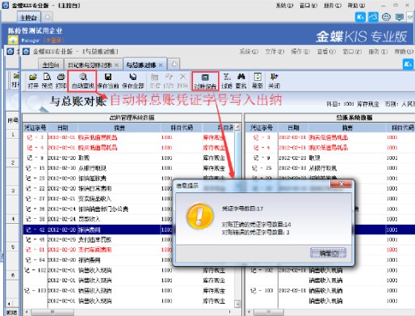The width and height of the screenshot is (415, 316).
Task: Dismiss the 信息提示 dialog with X
Action: 341,184
